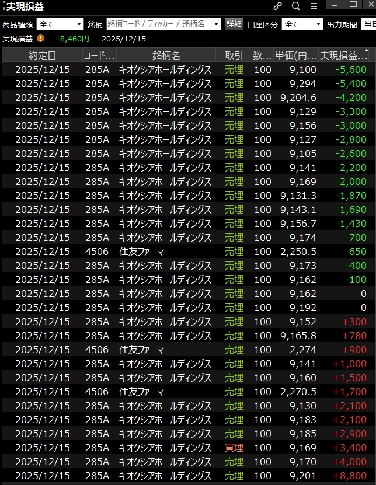This screenshot has height=485, width=376.
Task: Open the 出力期間 dropdown
Action: tap(368, 25)
